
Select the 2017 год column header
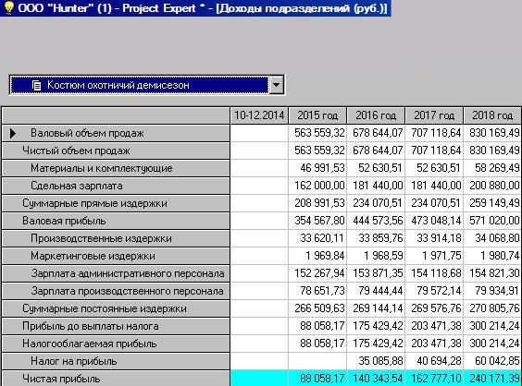coord(434,115)
